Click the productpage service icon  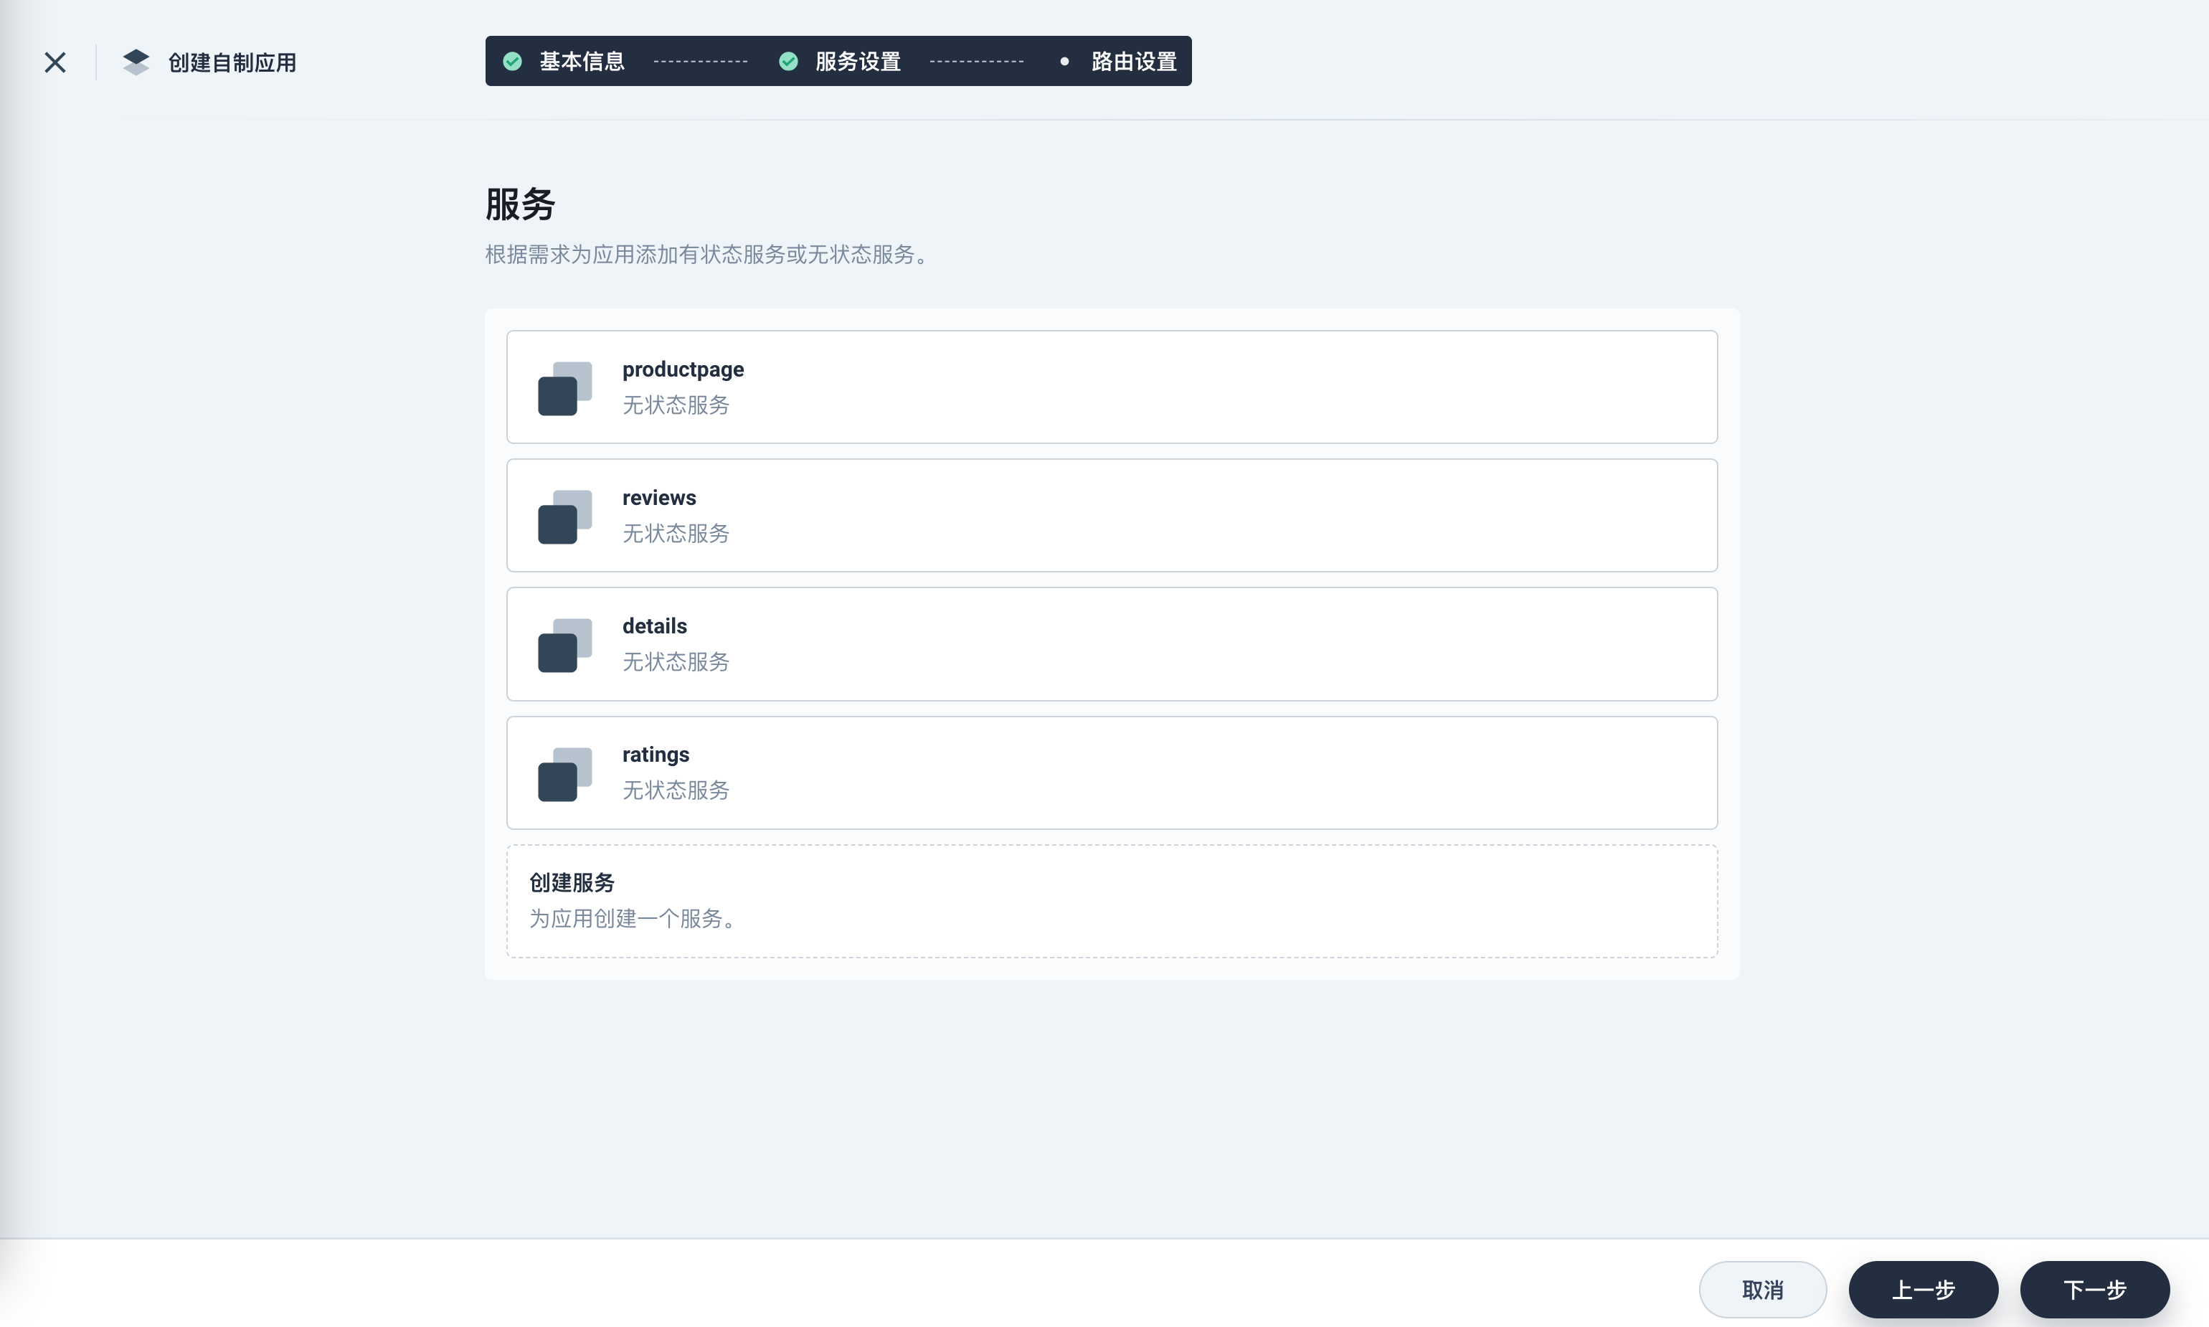(564, 388)
